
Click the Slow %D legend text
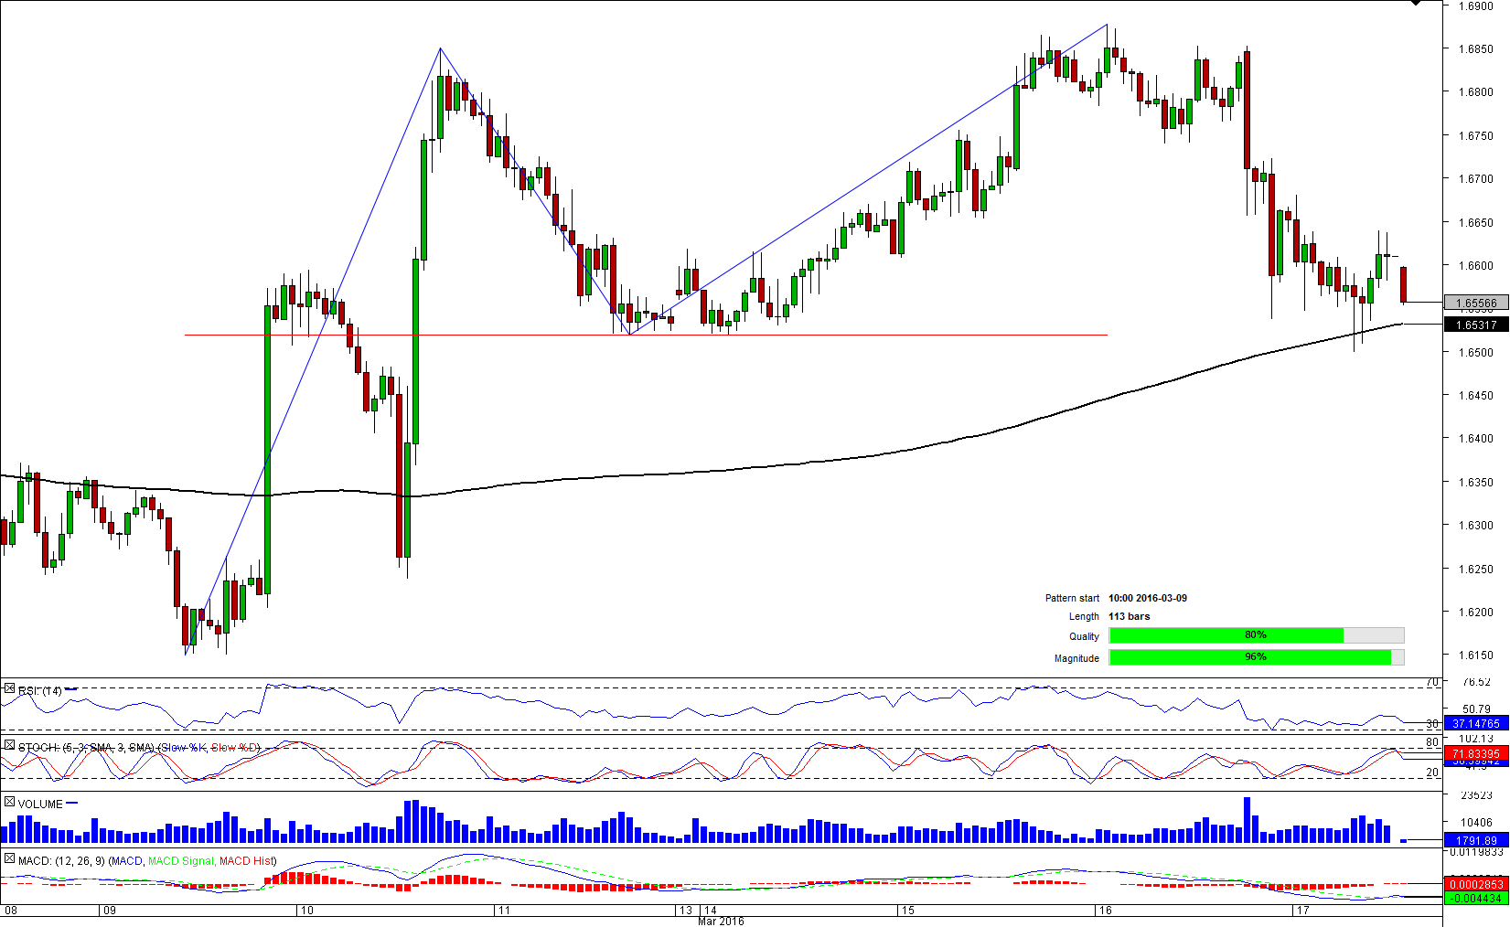[x=235, y=747]
